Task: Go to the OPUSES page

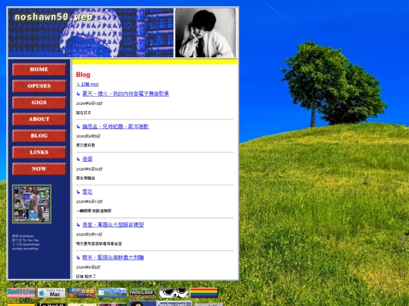Action: 39,86
